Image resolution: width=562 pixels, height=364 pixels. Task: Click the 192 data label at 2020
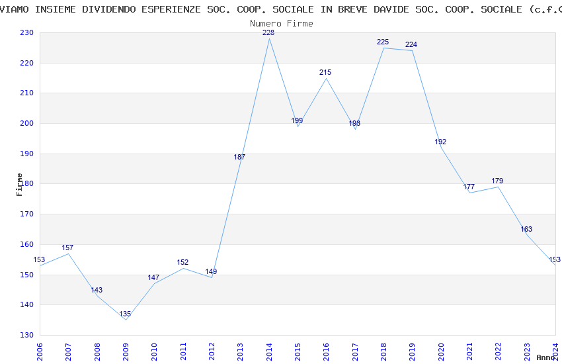pyautogui.click(x=440, y=142)
